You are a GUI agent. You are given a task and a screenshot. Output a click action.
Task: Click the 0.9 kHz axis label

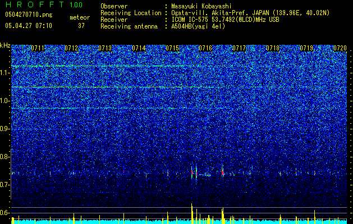[x=5, y=129]
